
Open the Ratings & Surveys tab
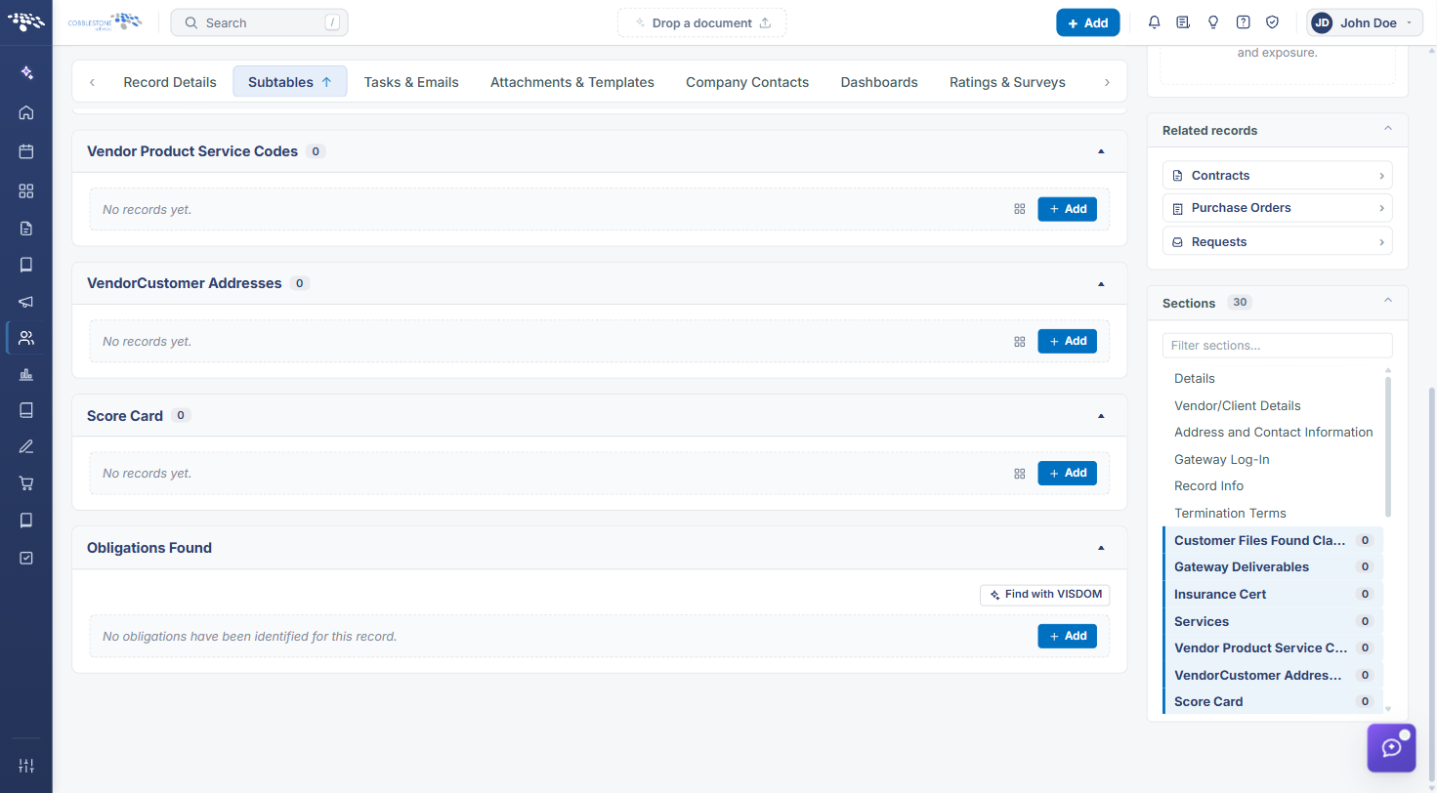coord(1007,82)
